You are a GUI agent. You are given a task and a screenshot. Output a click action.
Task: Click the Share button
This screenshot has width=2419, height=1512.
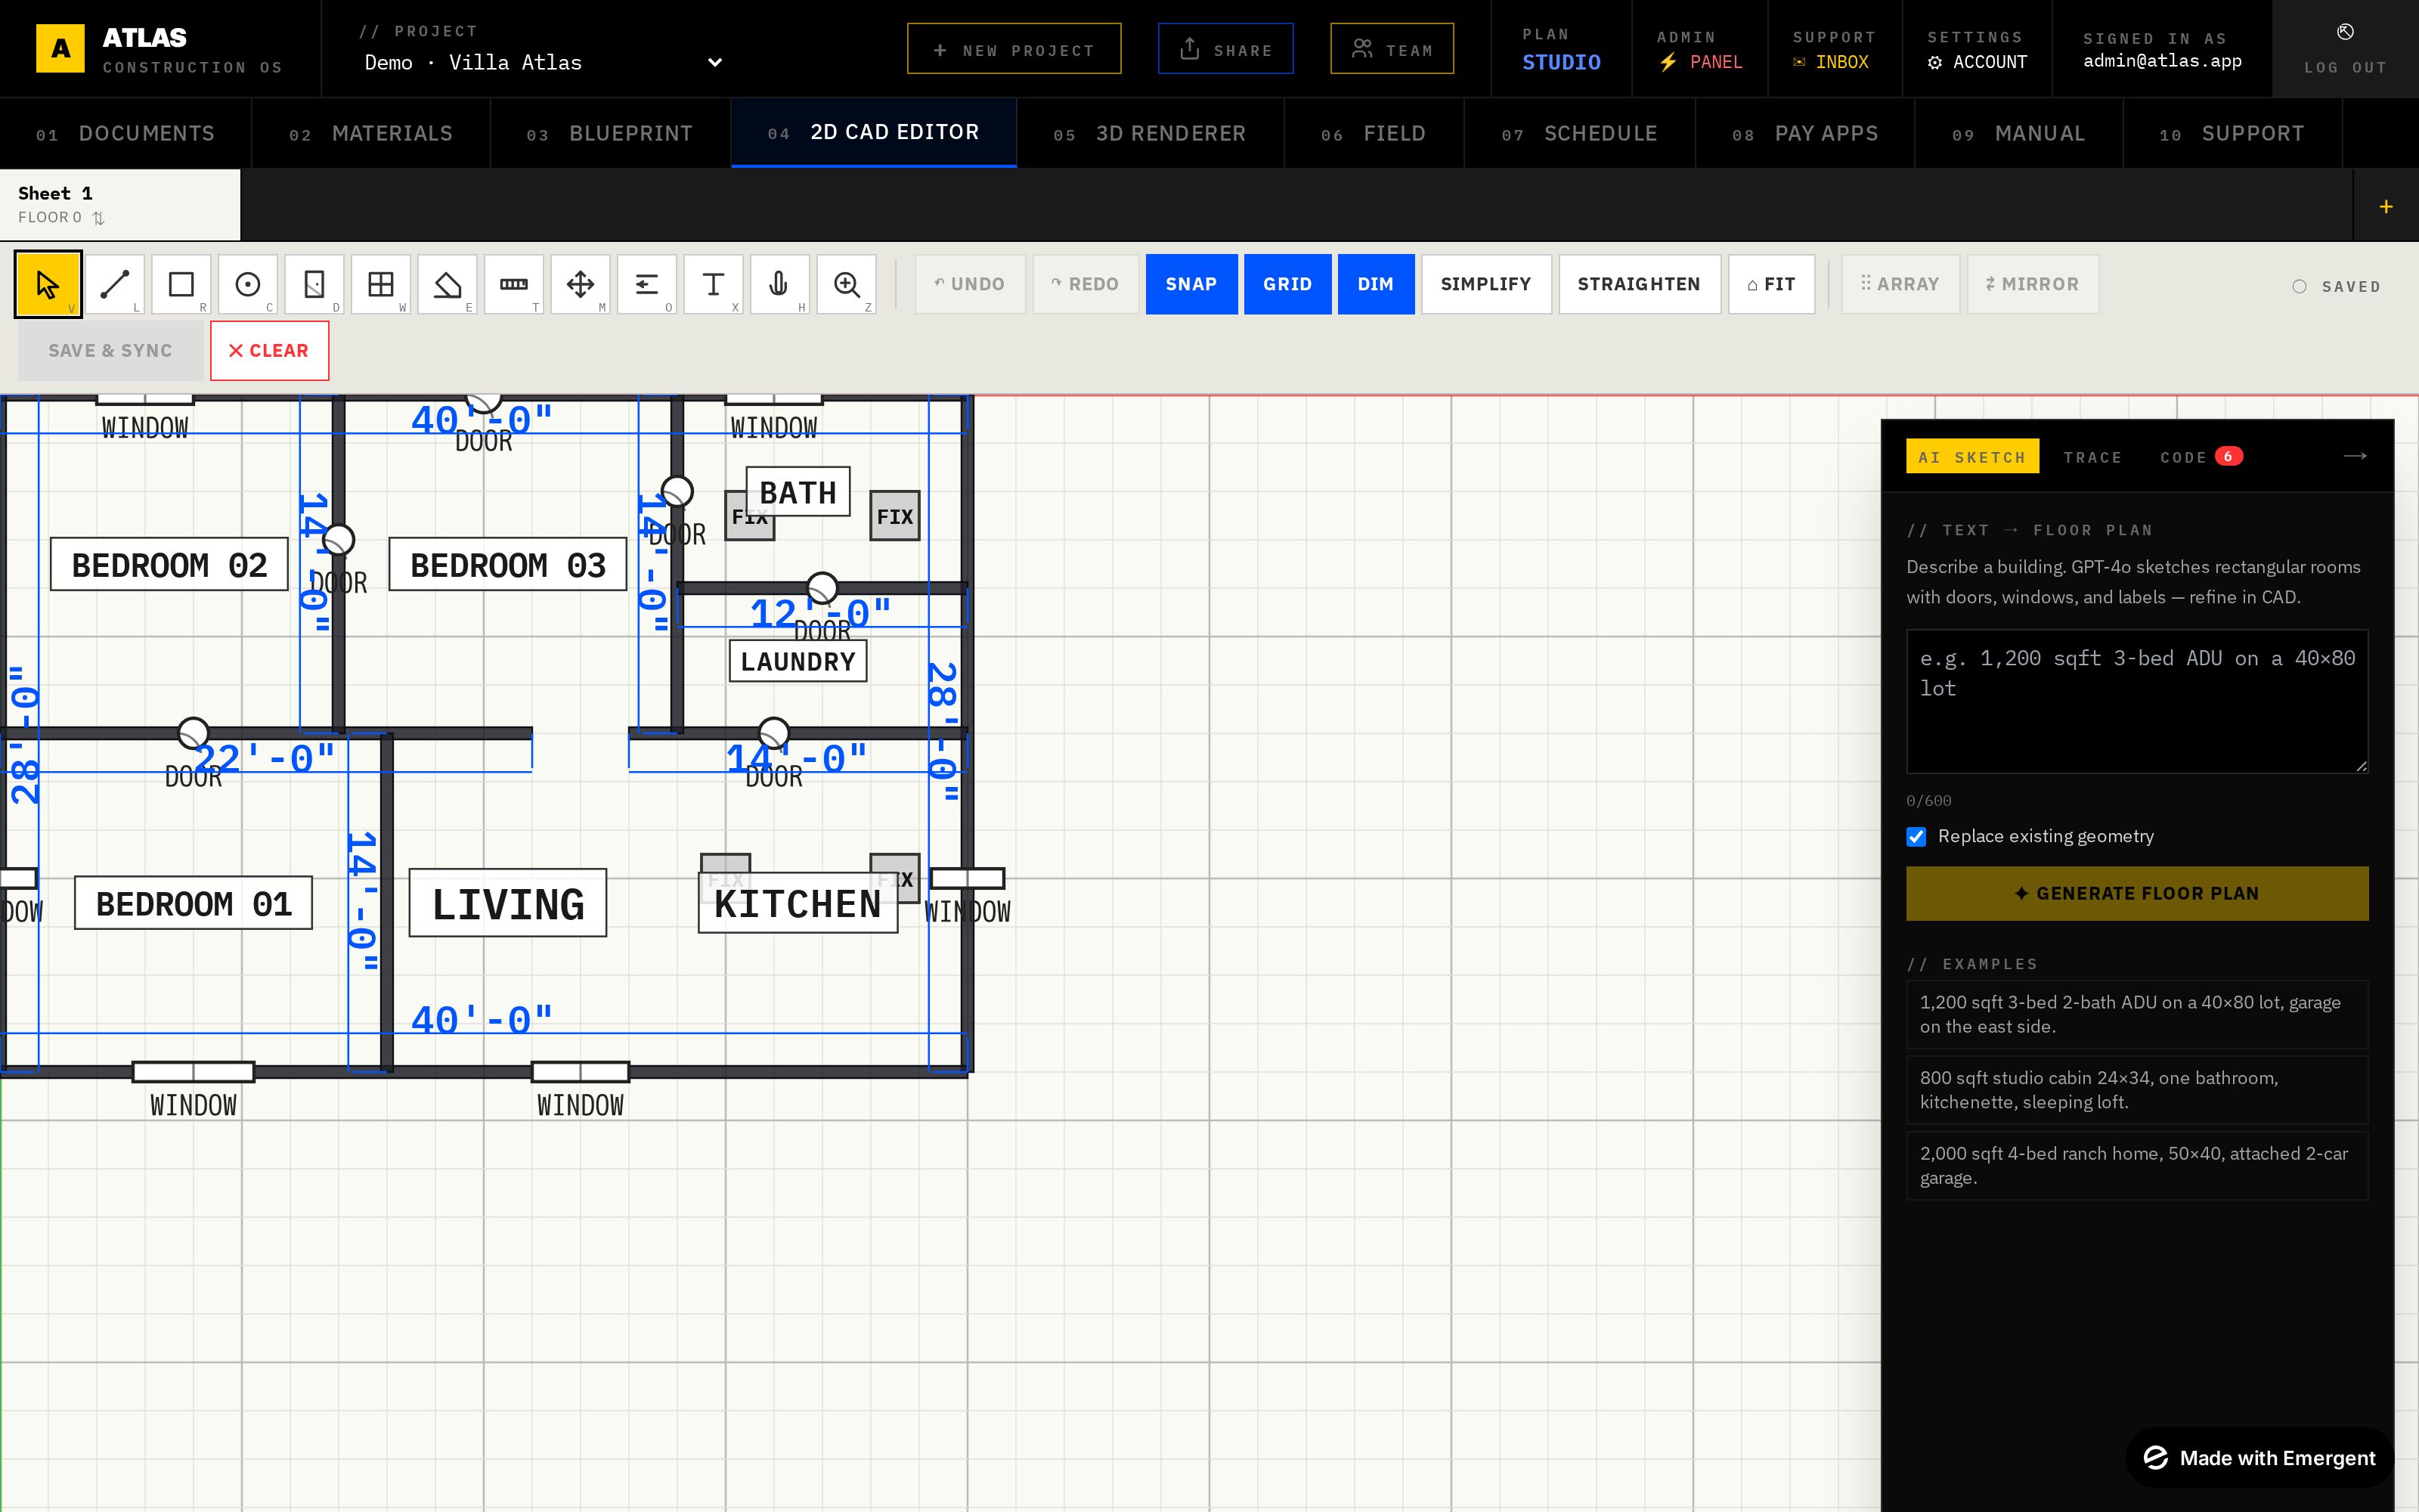1225,49
